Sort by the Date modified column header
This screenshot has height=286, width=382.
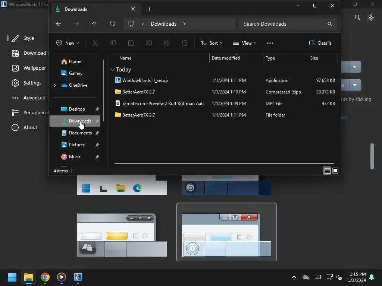click(226, 58)
